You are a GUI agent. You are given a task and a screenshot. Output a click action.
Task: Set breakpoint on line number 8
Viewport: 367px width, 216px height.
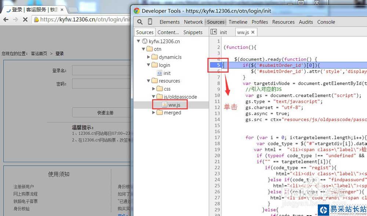(x=218, y=83)
